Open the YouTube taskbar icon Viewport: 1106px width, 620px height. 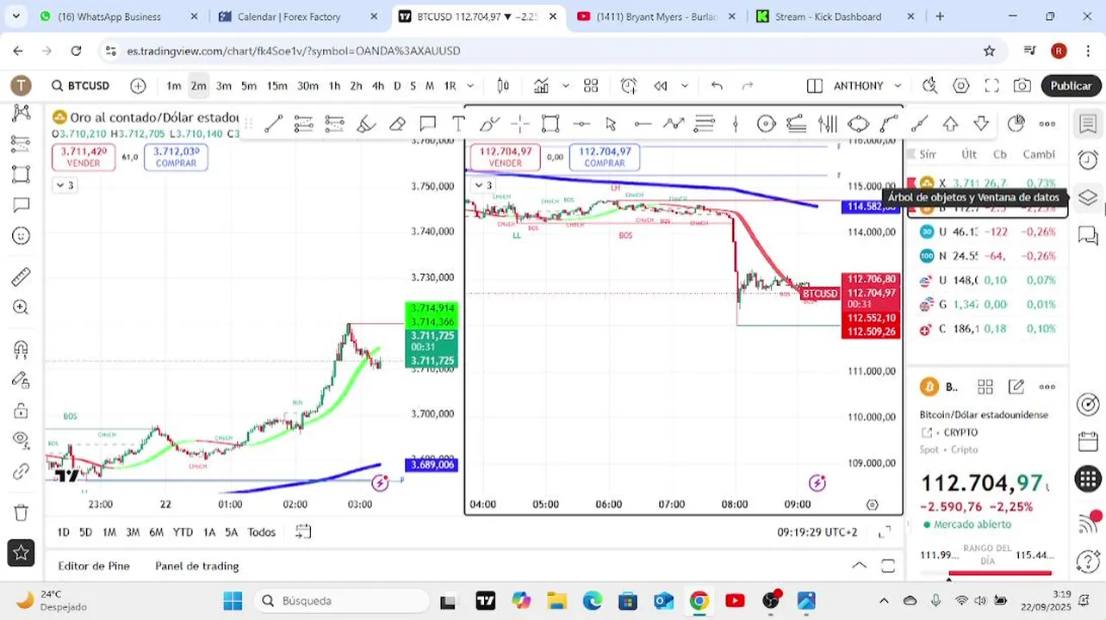click(x=735, y=600)
